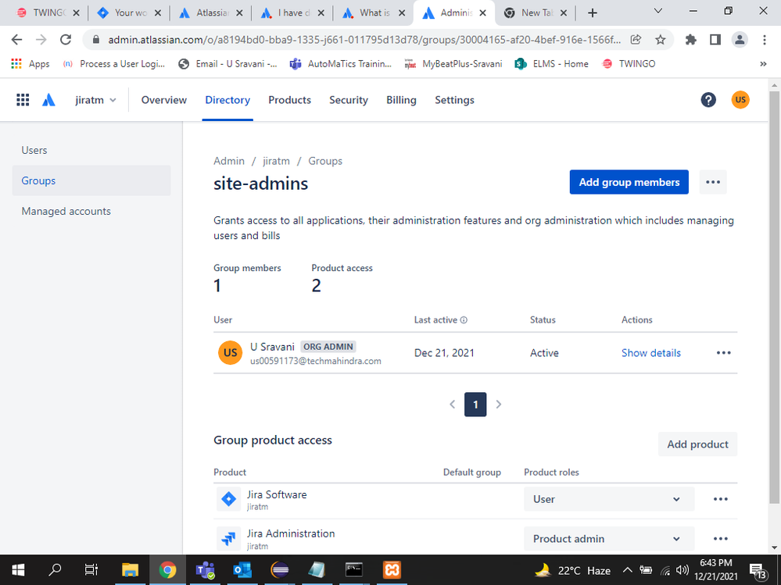Click the browser back arrow
Screen dimensions: 781x585
17,39
